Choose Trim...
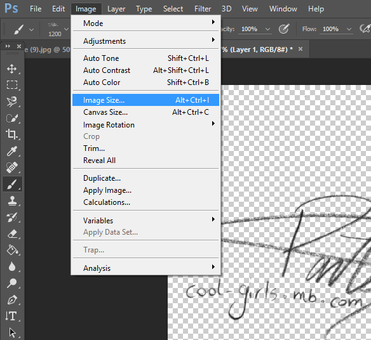Screen dimensions: 371x340 pos(145,148)
